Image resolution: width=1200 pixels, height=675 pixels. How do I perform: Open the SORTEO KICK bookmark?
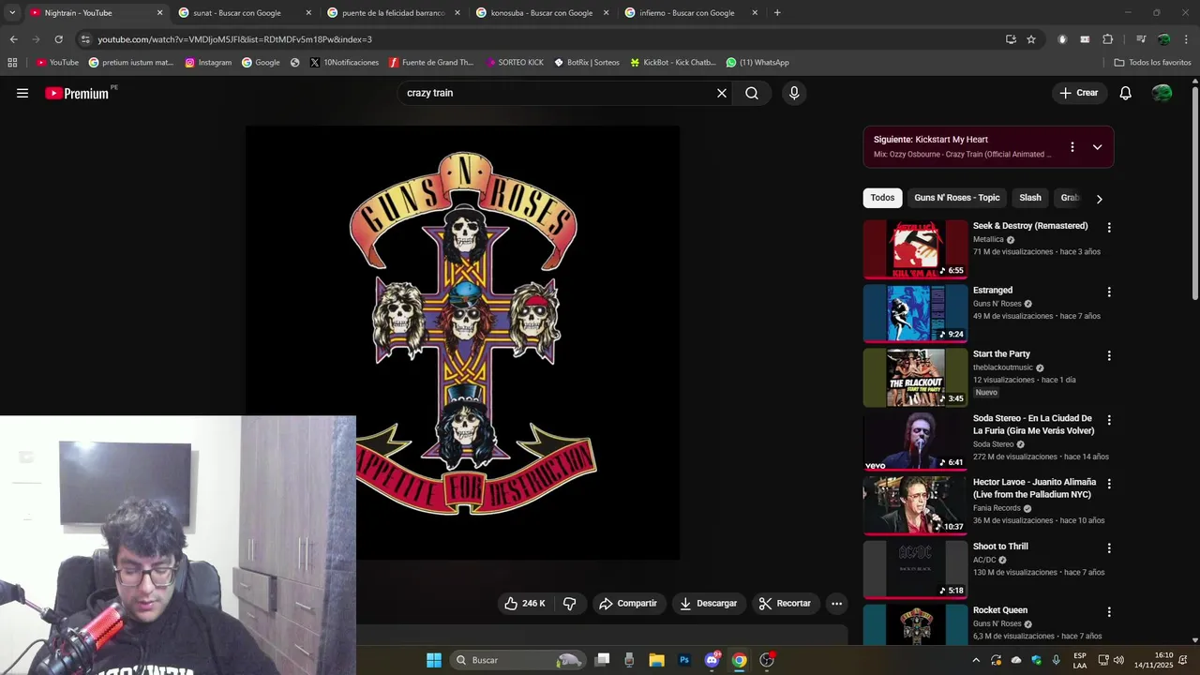pos(515,63)
